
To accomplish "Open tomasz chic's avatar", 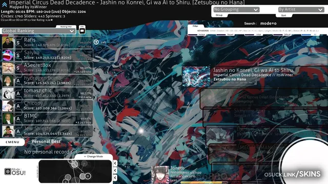I will [8, 94].
